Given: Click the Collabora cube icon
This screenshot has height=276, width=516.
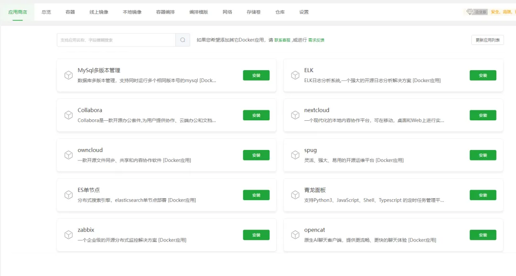Looking at the screenshot, I should point(68,115).
